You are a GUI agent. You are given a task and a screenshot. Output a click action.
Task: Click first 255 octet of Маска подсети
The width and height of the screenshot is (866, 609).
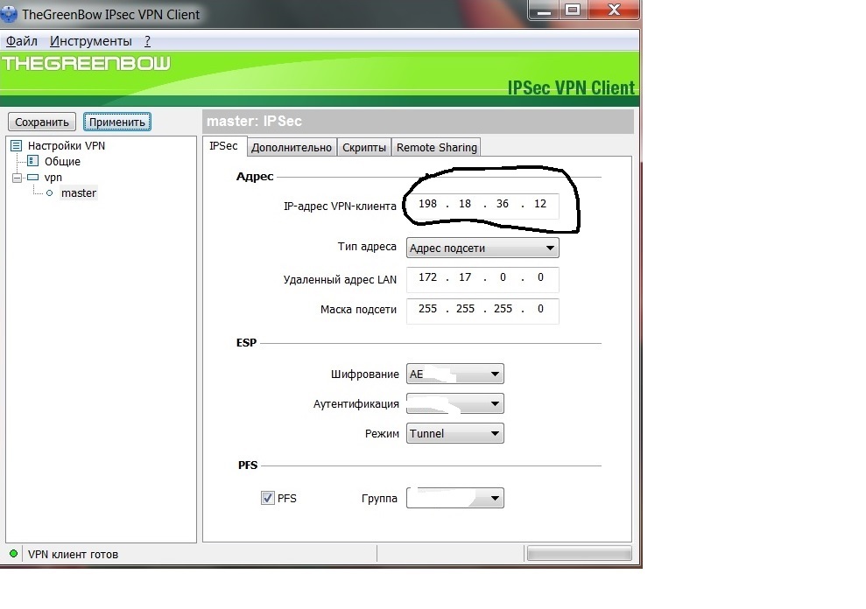tap(427, 309)
